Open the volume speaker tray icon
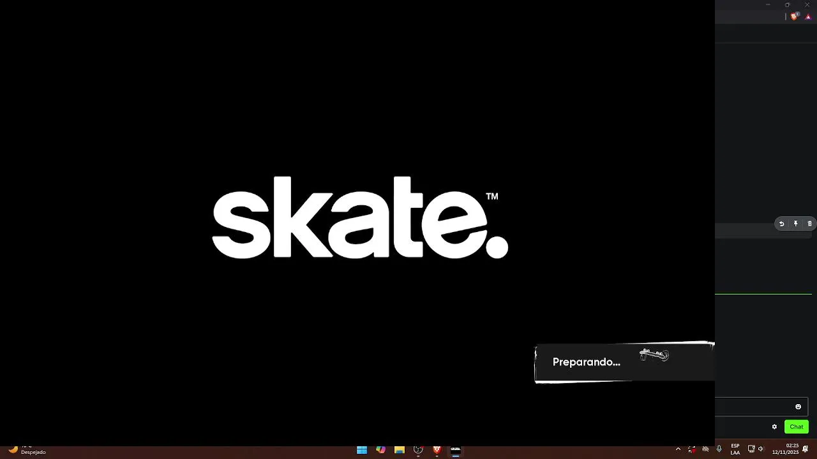 [x=760, y=449]
